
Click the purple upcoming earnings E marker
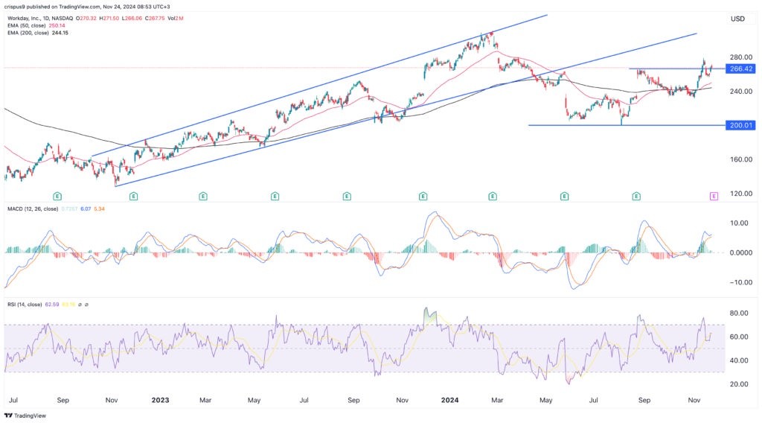714,196
